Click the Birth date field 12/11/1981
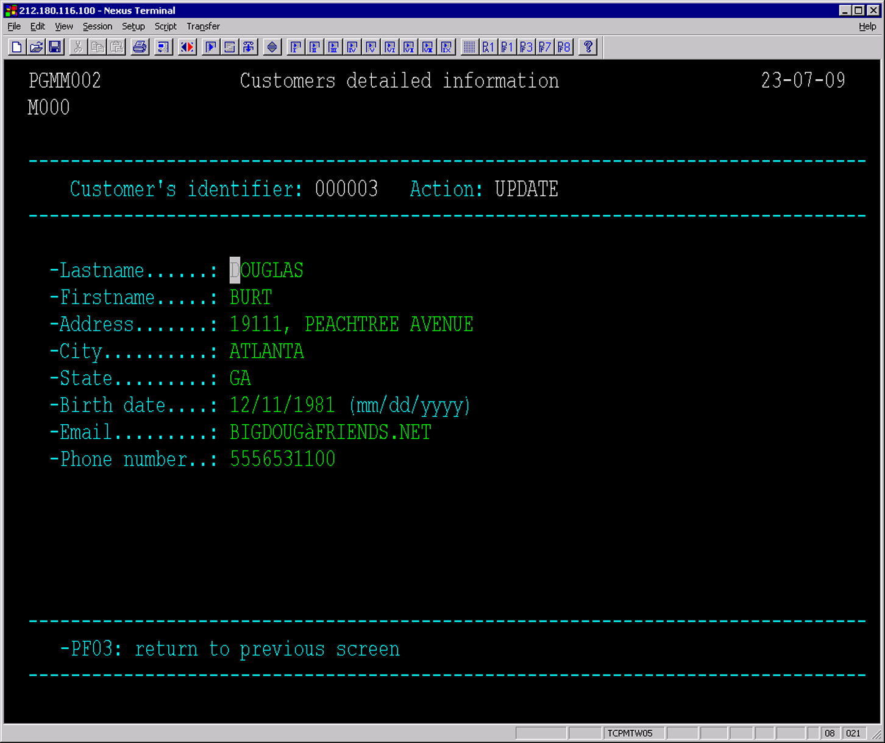The height and width of the screenshot is (743, 885). click(282, 405)
